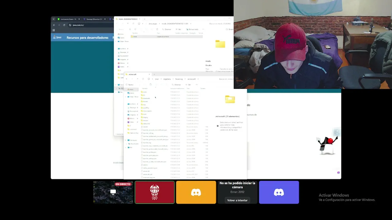The image size is (392, 220).
Task: Add a new tab in the .minecraft window
Action: [154, 74]
